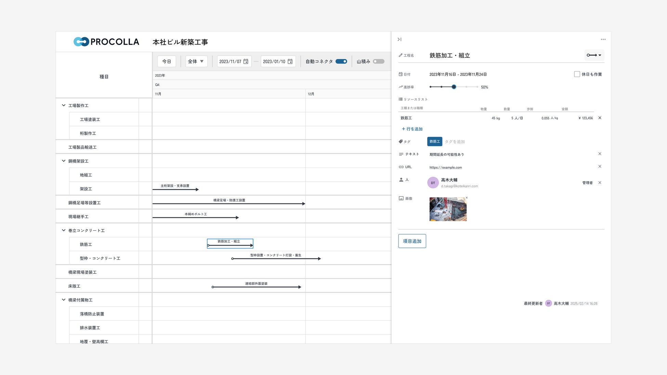This screenshot has height=375, width=667.
Task: Open the three-dot more options menu
Action: tap(603, 39)
